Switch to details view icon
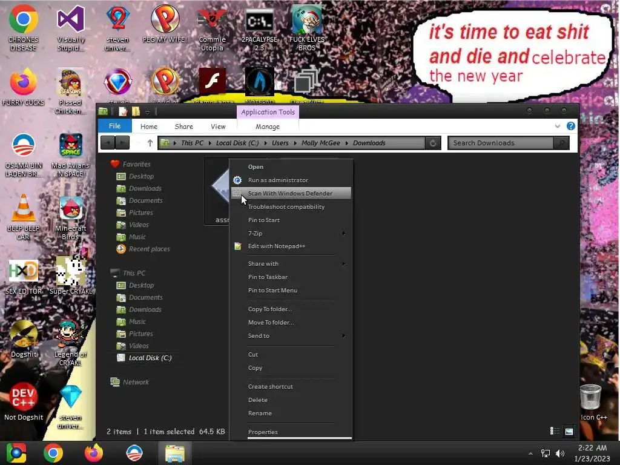This screenshot has width=620, height=465. [555, 431]
